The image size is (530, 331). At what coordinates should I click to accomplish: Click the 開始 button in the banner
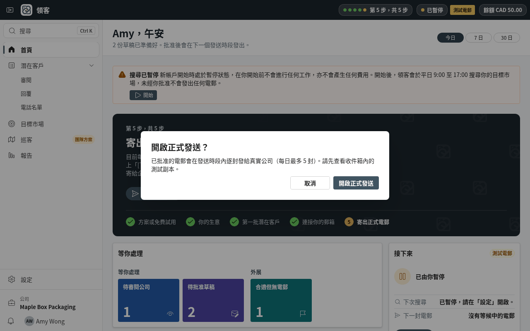143,95
